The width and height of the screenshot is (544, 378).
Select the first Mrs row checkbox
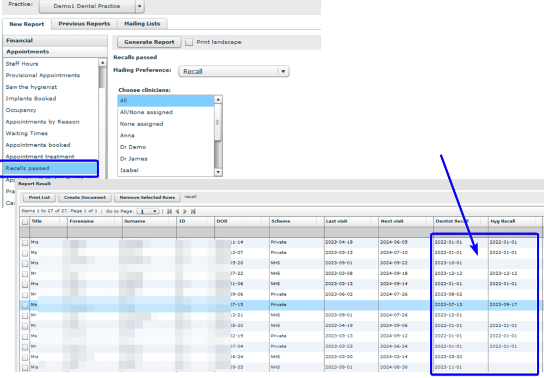pos(25,242)
